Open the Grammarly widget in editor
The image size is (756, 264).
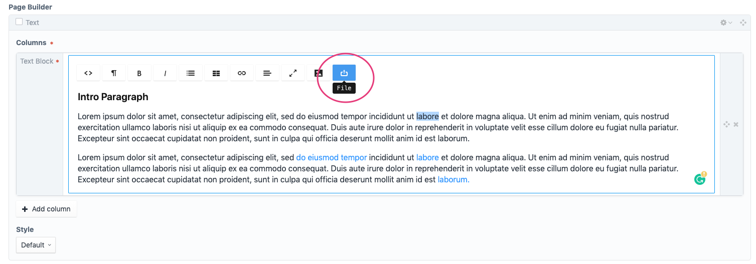click(700, 179)
